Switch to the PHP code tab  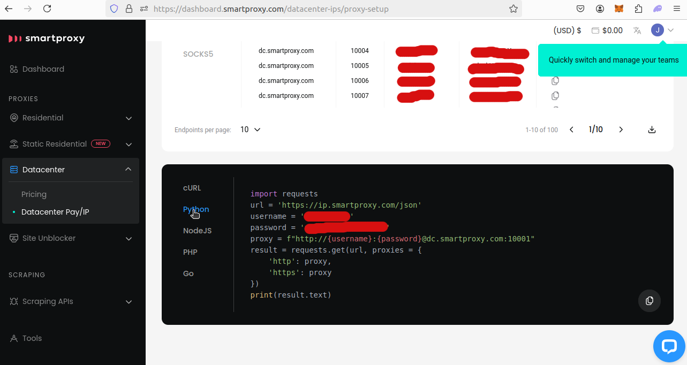[190, 252]
